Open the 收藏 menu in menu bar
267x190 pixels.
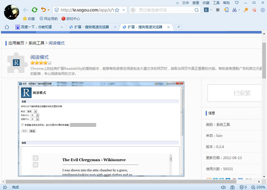[x=206, y=3]
